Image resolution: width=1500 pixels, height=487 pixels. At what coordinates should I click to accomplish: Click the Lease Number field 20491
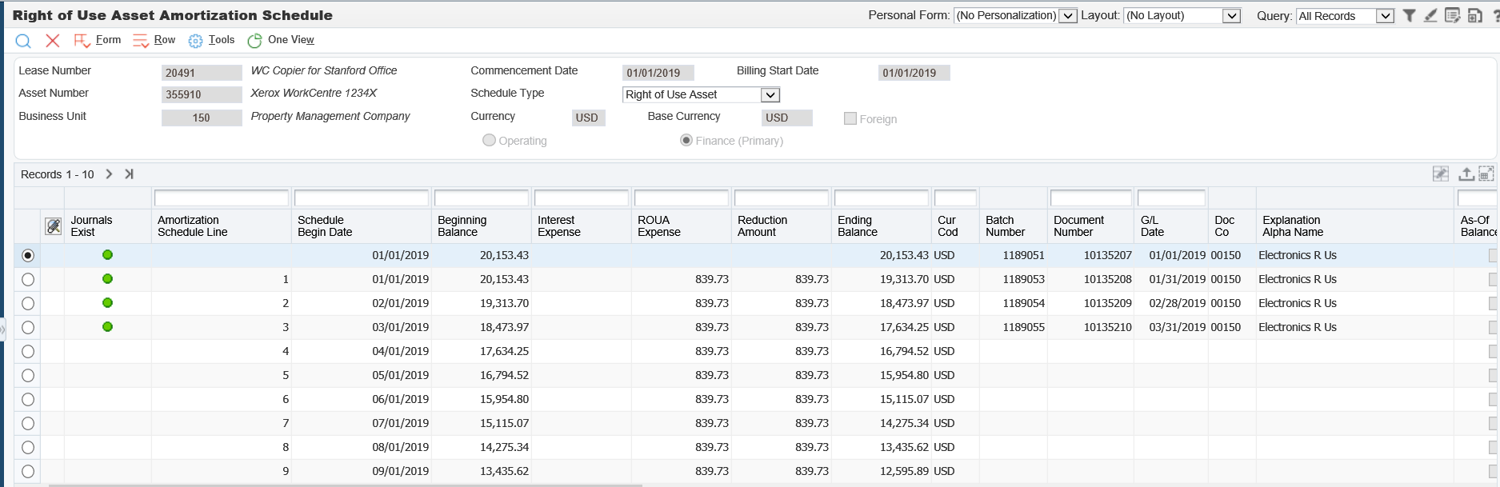point(202,73)
